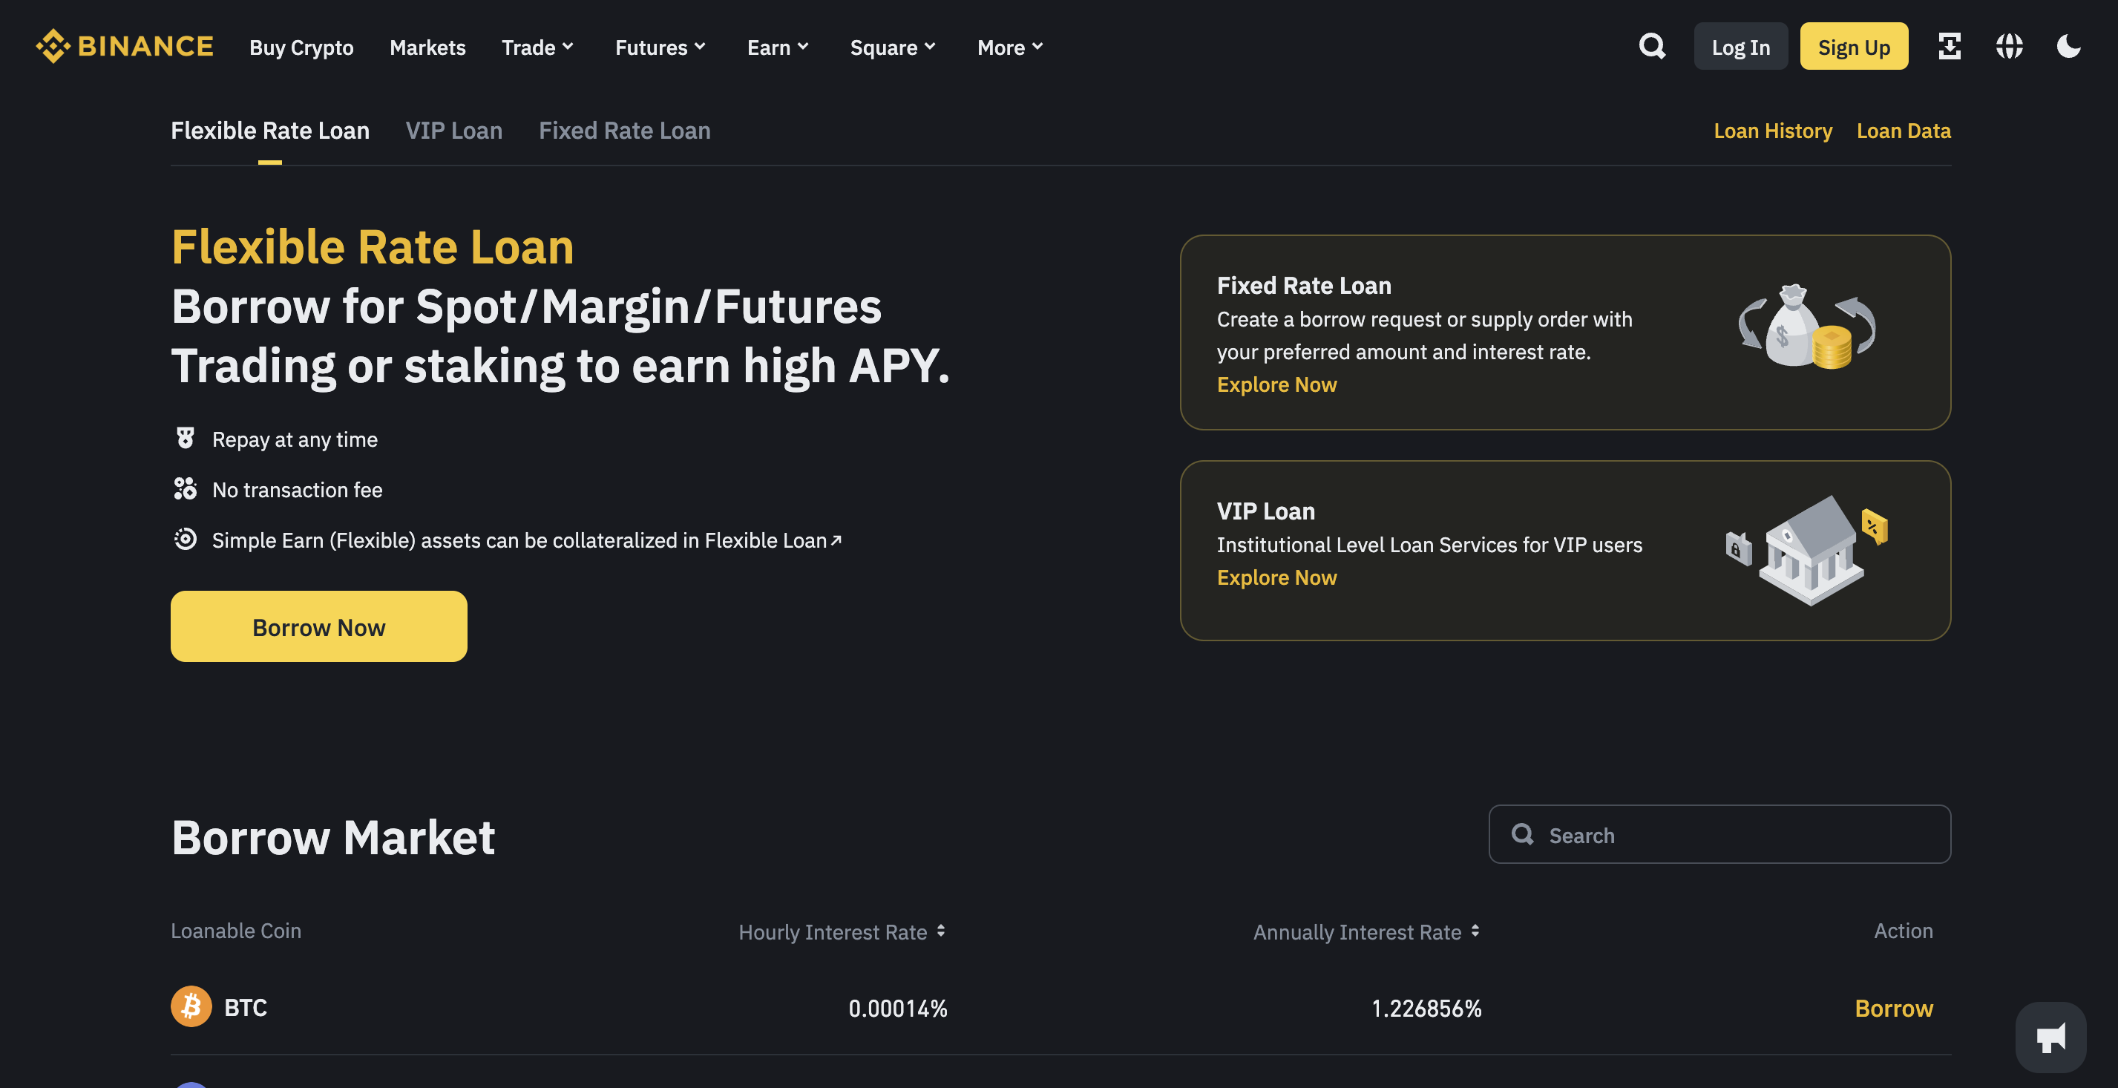Open the support chat megaphone icon

pyautogui.click(x=2050, y=1037)
